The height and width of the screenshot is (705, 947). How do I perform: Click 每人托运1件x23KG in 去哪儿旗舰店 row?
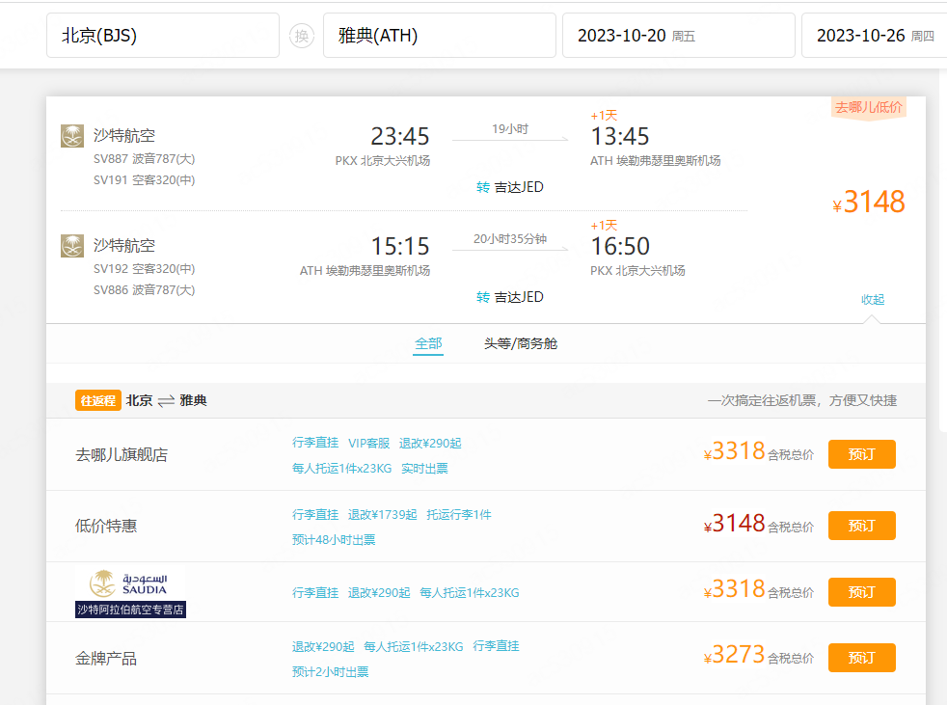pyautogui.click(x=341, y=468)
